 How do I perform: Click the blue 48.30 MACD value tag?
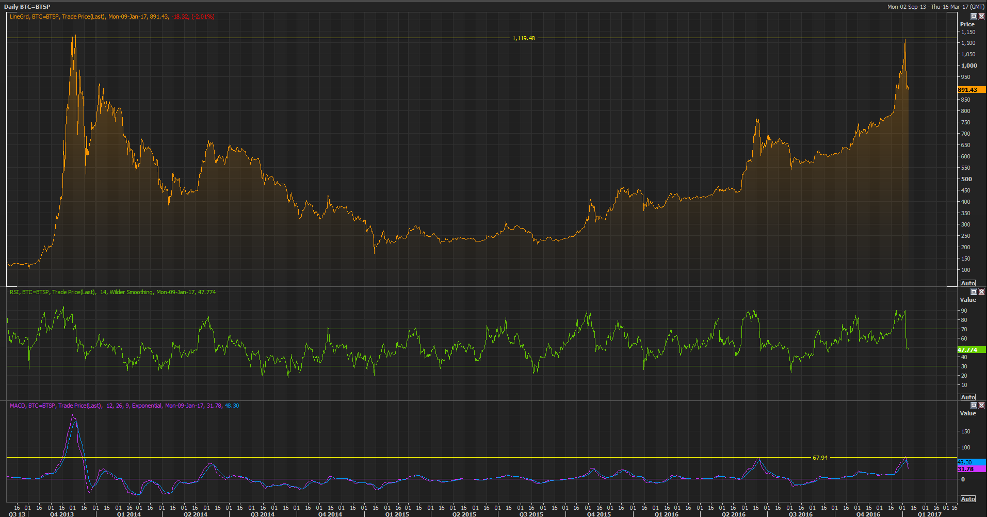click(x=965, y=462)
